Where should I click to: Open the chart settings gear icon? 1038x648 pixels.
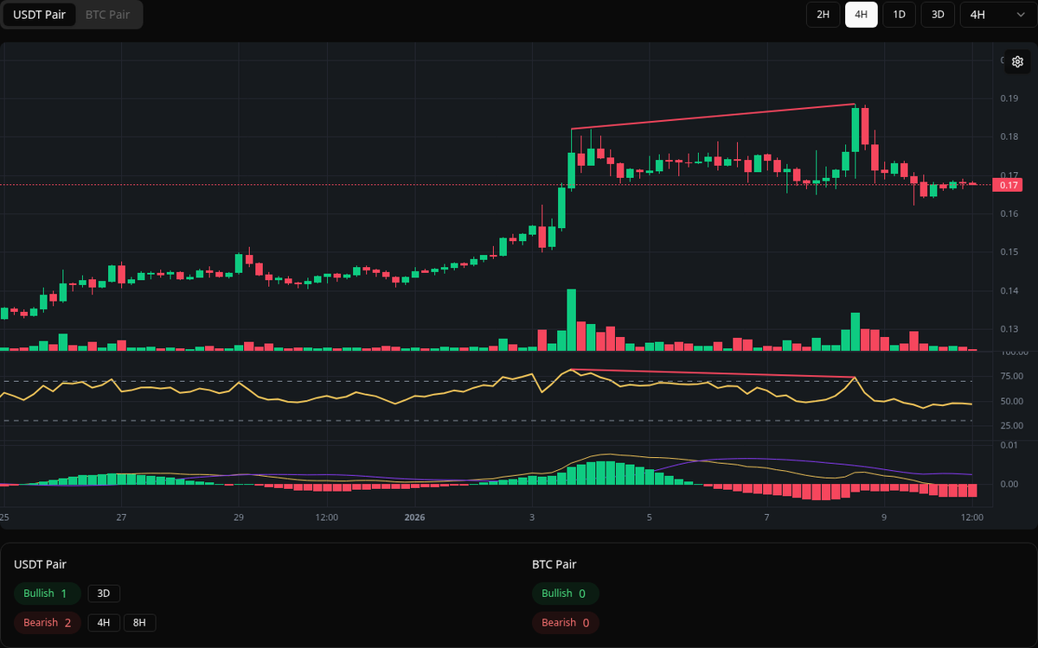point(1017,61)
